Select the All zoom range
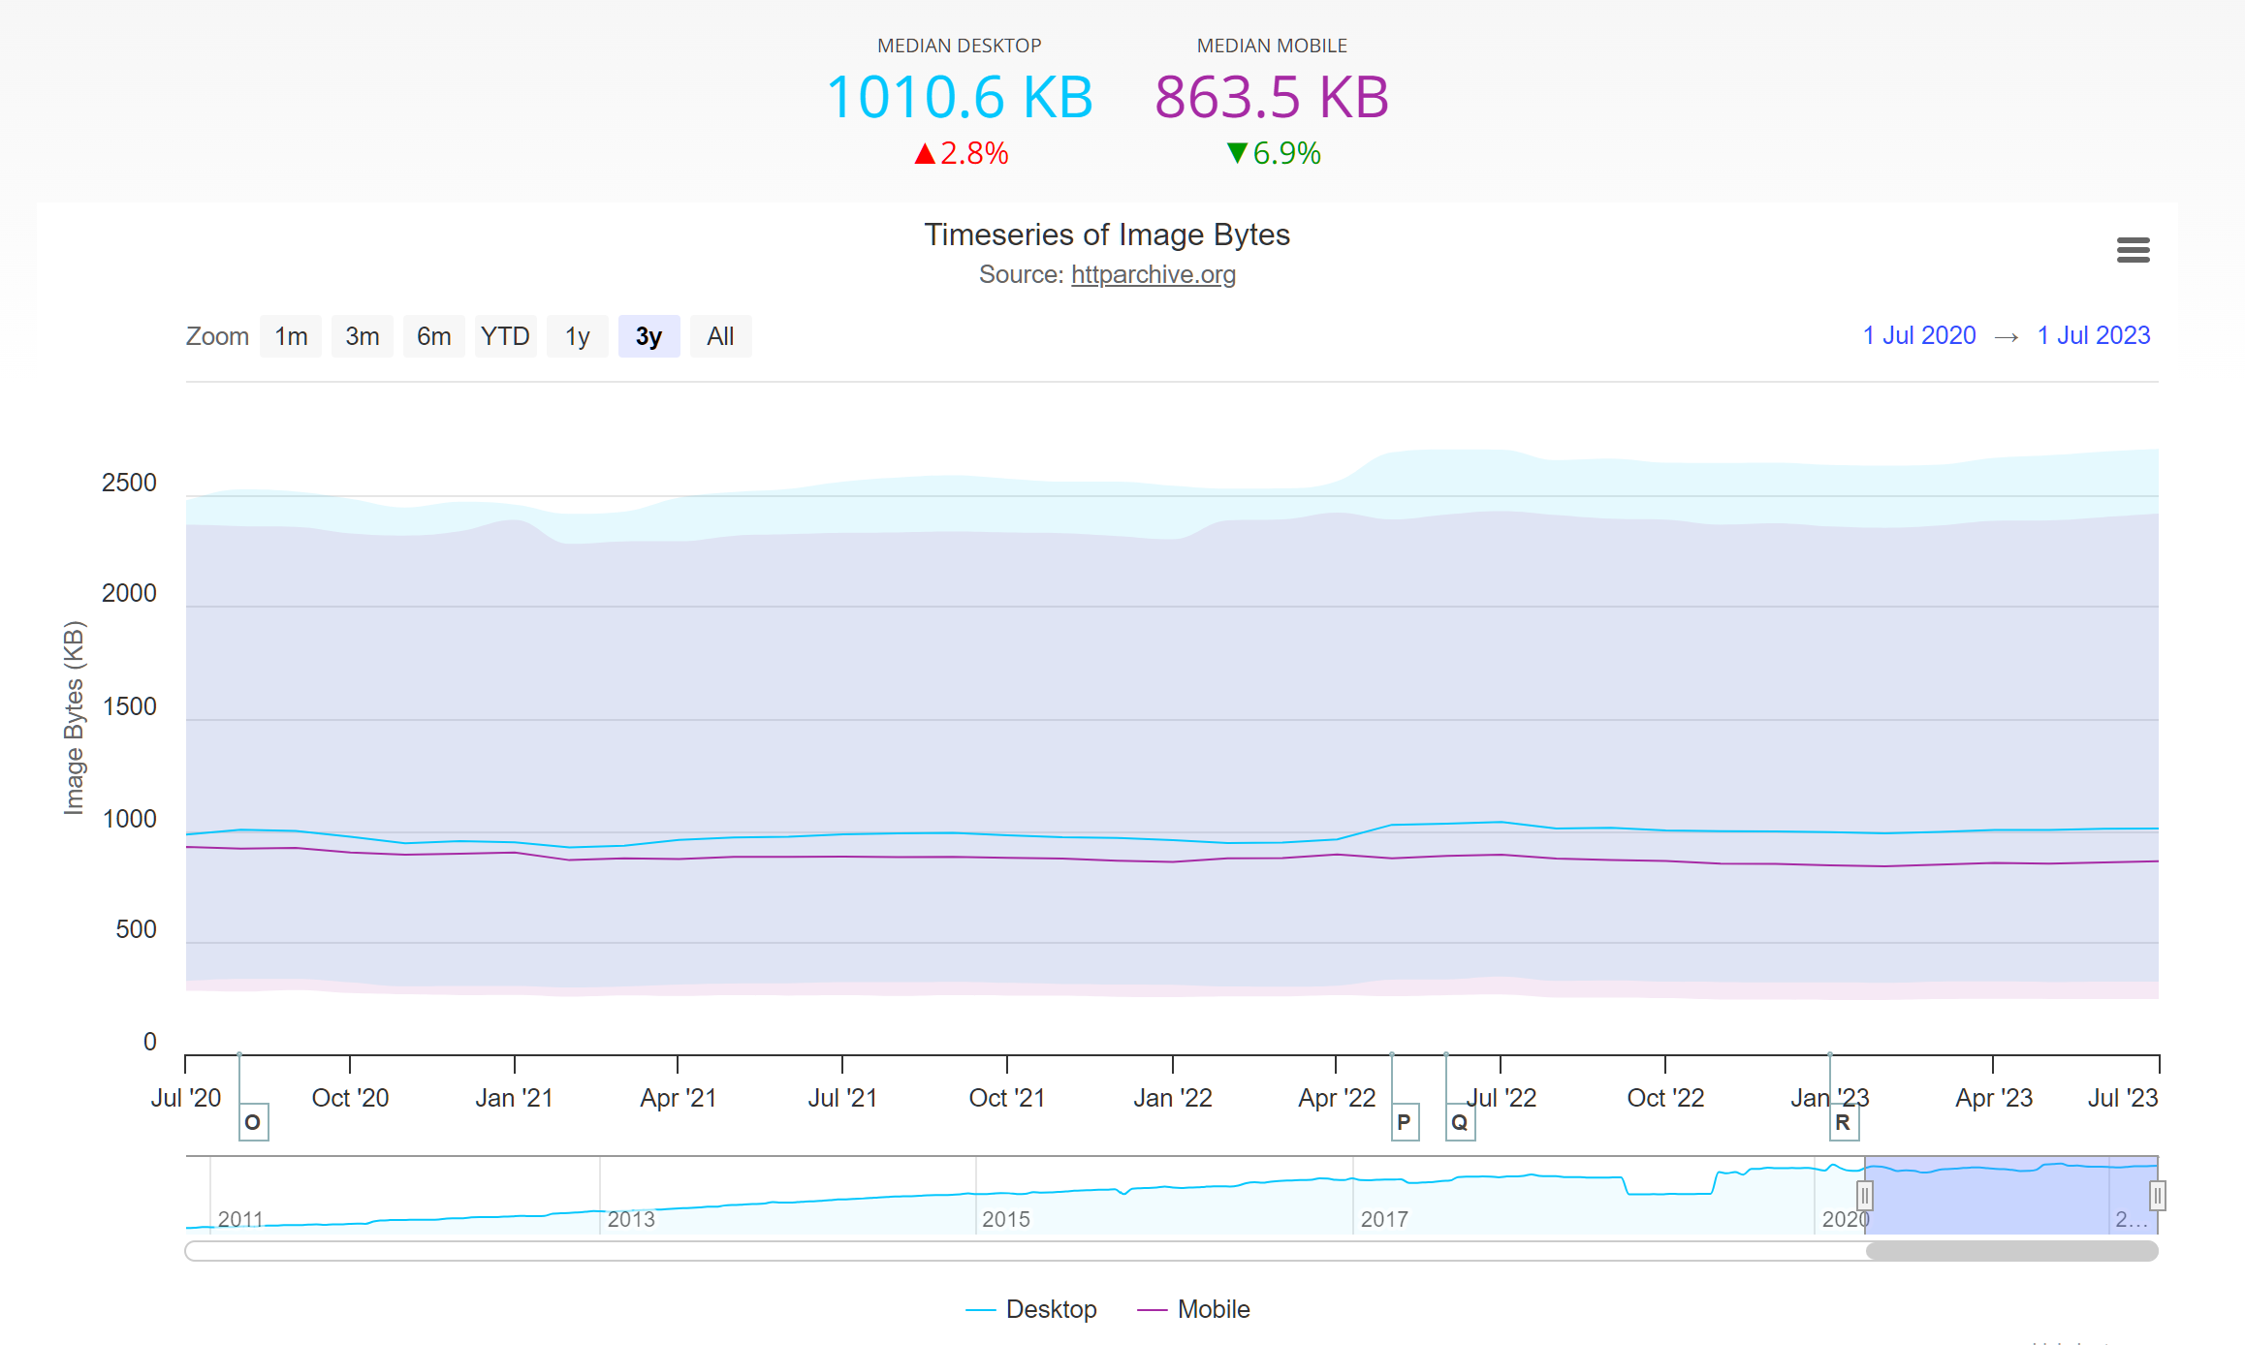This screenshot has width=2245, height=1345. 720,336
